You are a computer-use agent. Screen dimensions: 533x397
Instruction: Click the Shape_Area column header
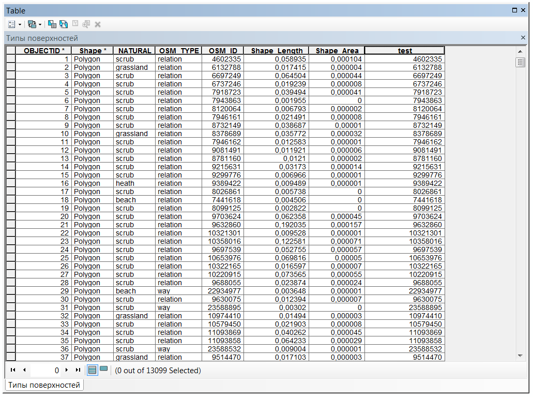coord(337,51)
